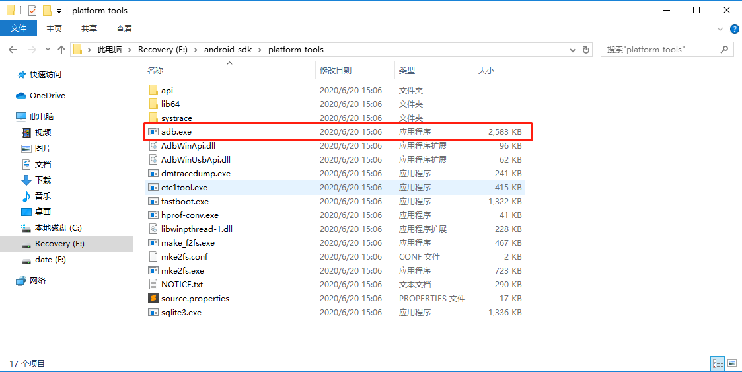
Task: Select the hprof-conv.exe file icon
Action: coord(153,215)
